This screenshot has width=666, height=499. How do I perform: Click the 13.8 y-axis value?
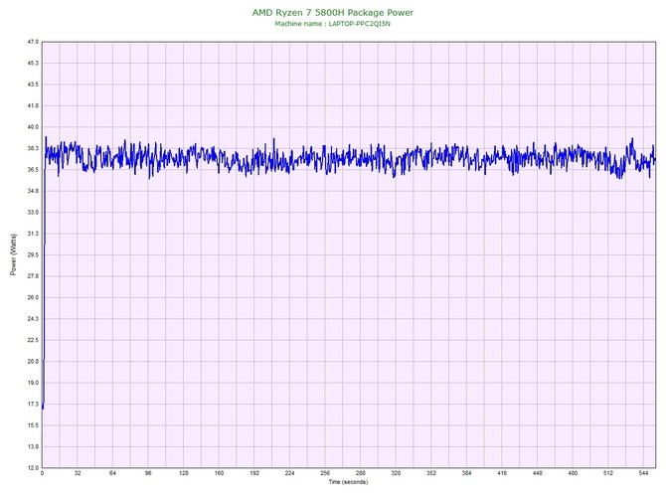click(33, 446)
